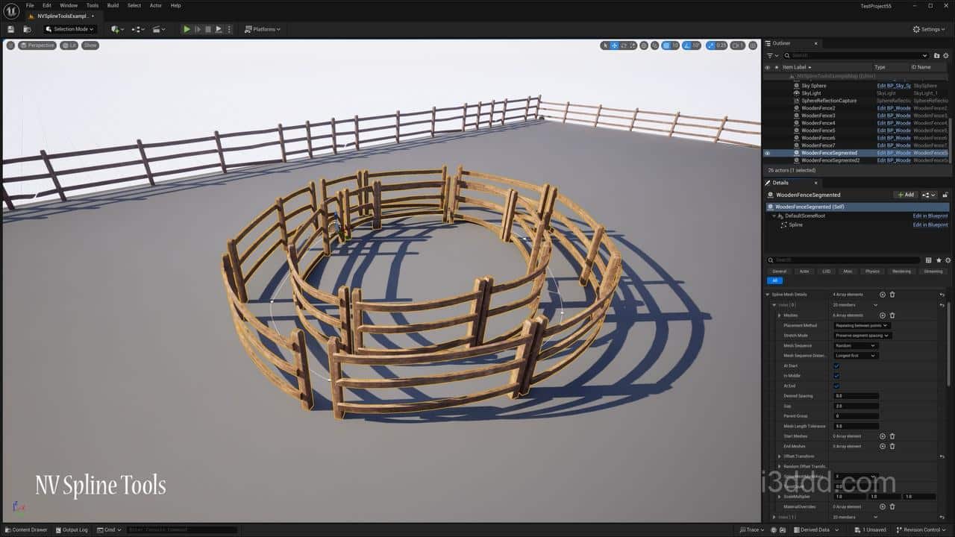Add element to Spline Mesh Details array
Screen dimensions: 955x537
coord(883,295)
